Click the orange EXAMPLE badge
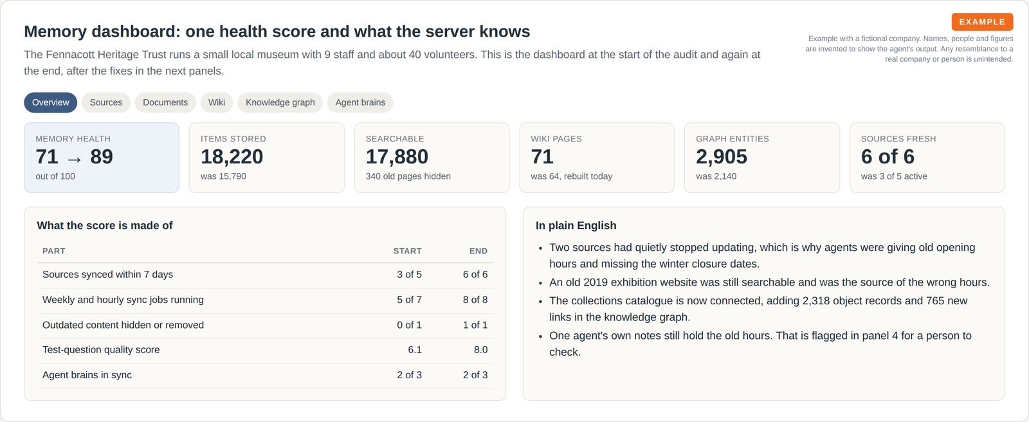The height and width of the screenshot is (422, 1029). (982, 22)
